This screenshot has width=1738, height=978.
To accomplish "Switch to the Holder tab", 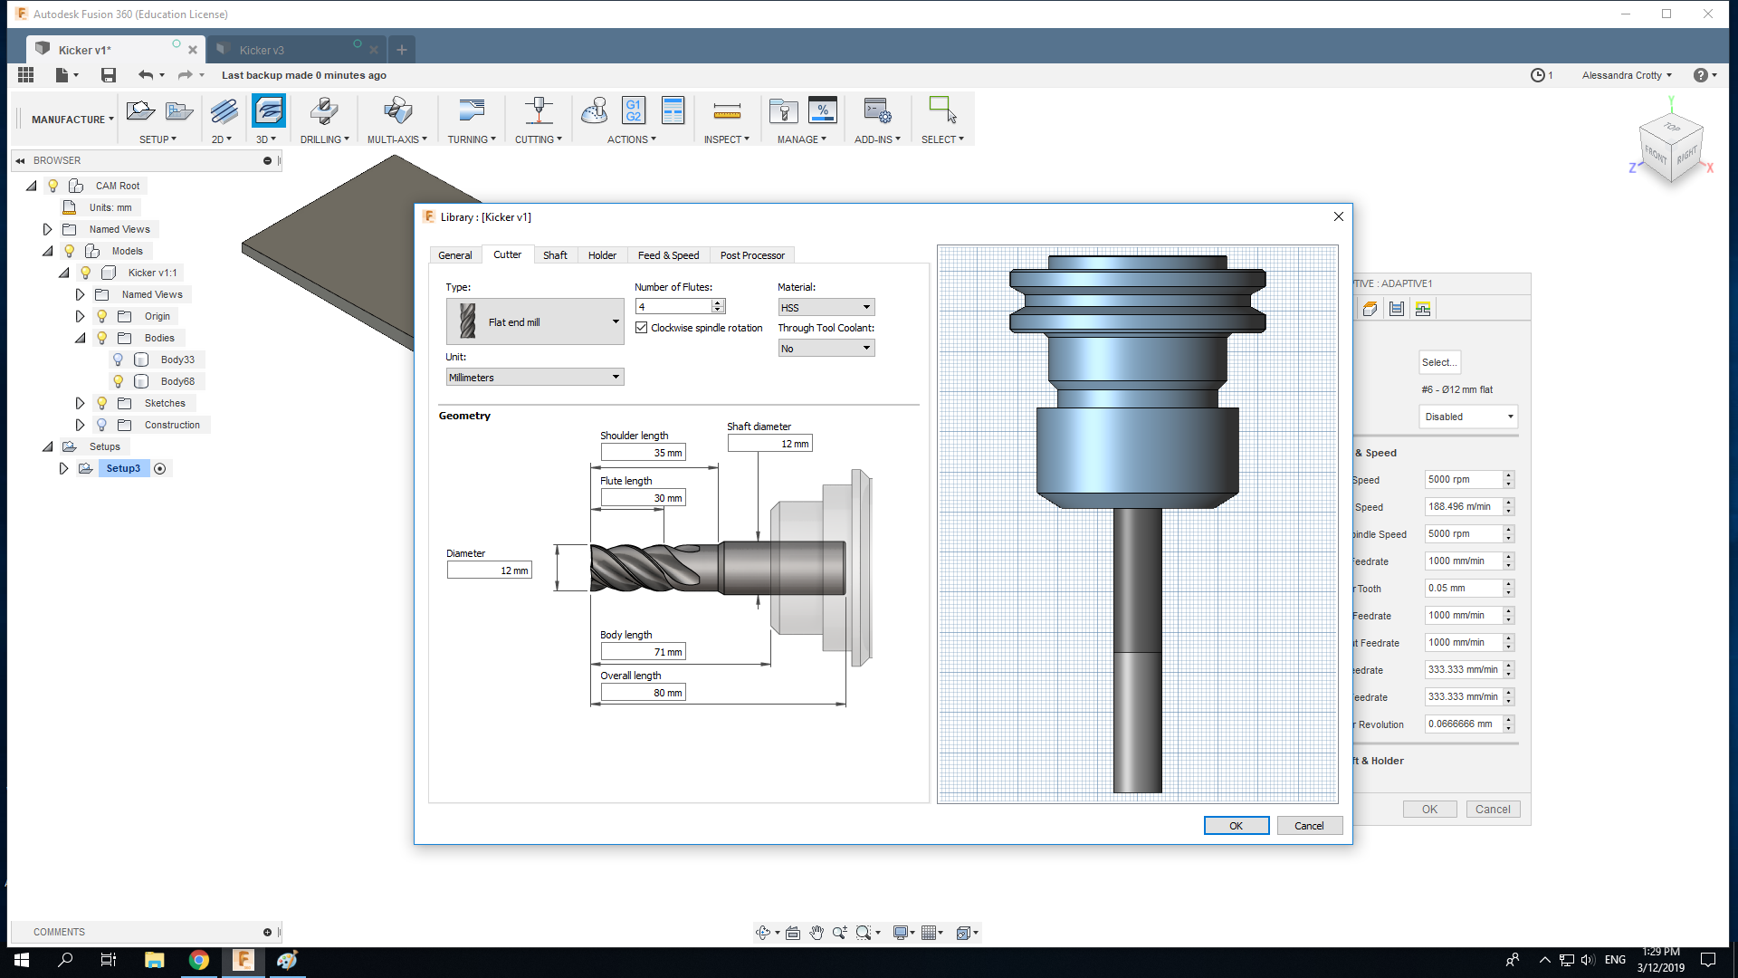I will pyautogui.click(x=602, y=255).
